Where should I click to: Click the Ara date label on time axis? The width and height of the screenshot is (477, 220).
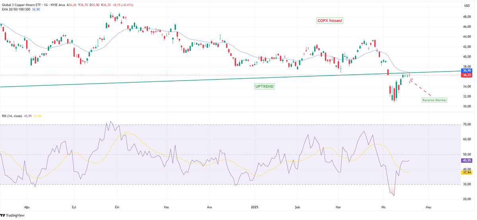pyautogui.click(x=209, y=207)
